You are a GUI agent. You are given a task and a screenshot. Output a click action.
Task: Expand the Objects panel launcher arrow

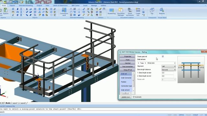click(12, 17)
